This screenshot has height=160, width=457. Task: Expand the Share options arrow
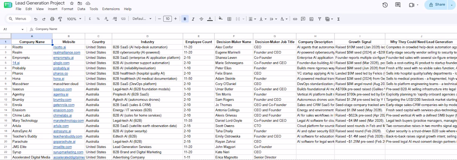(x=452, y=5)
